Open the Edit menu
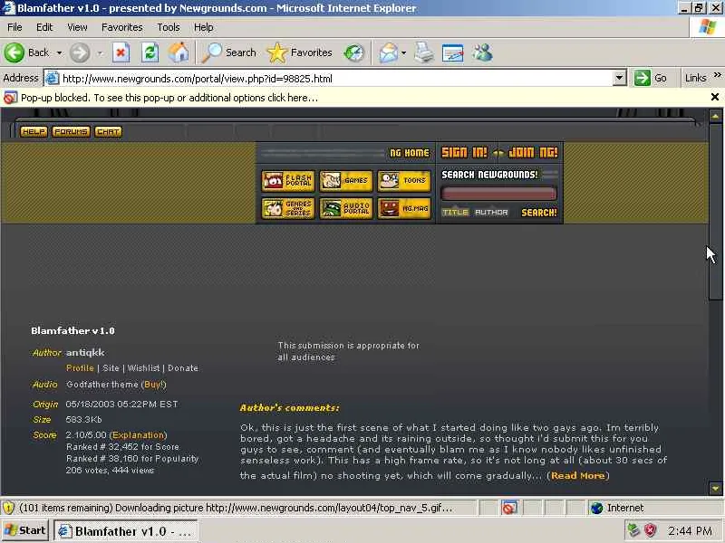The image size is (725, 543). (x=44, y=27)
